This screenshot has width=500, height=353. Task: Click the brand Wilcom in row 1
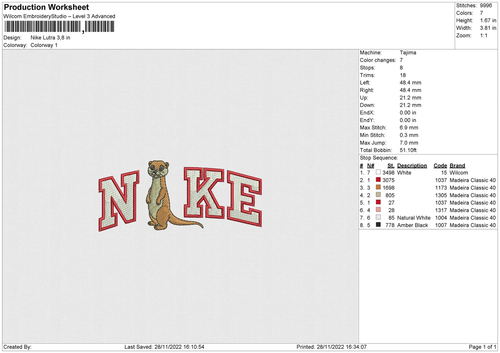[x=459, y=173]
